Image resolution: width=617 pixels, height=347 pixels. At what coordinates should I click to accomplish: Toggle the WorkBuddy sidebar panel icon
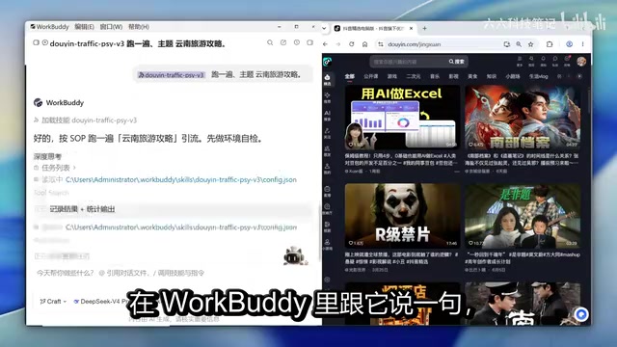(36, 42)
